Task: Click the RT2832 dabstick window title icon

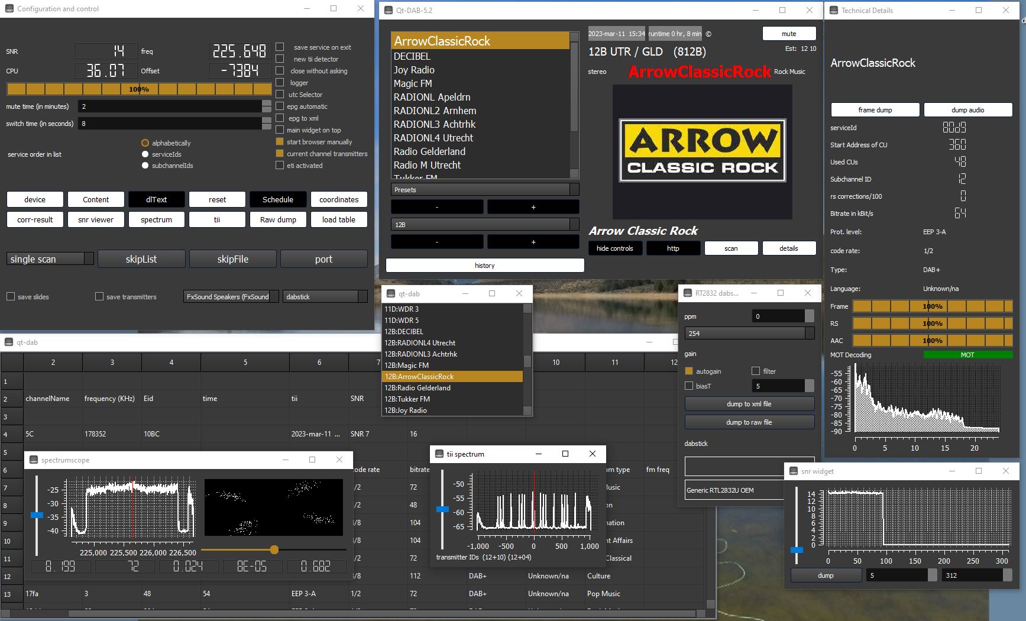Action: point(688,293)
